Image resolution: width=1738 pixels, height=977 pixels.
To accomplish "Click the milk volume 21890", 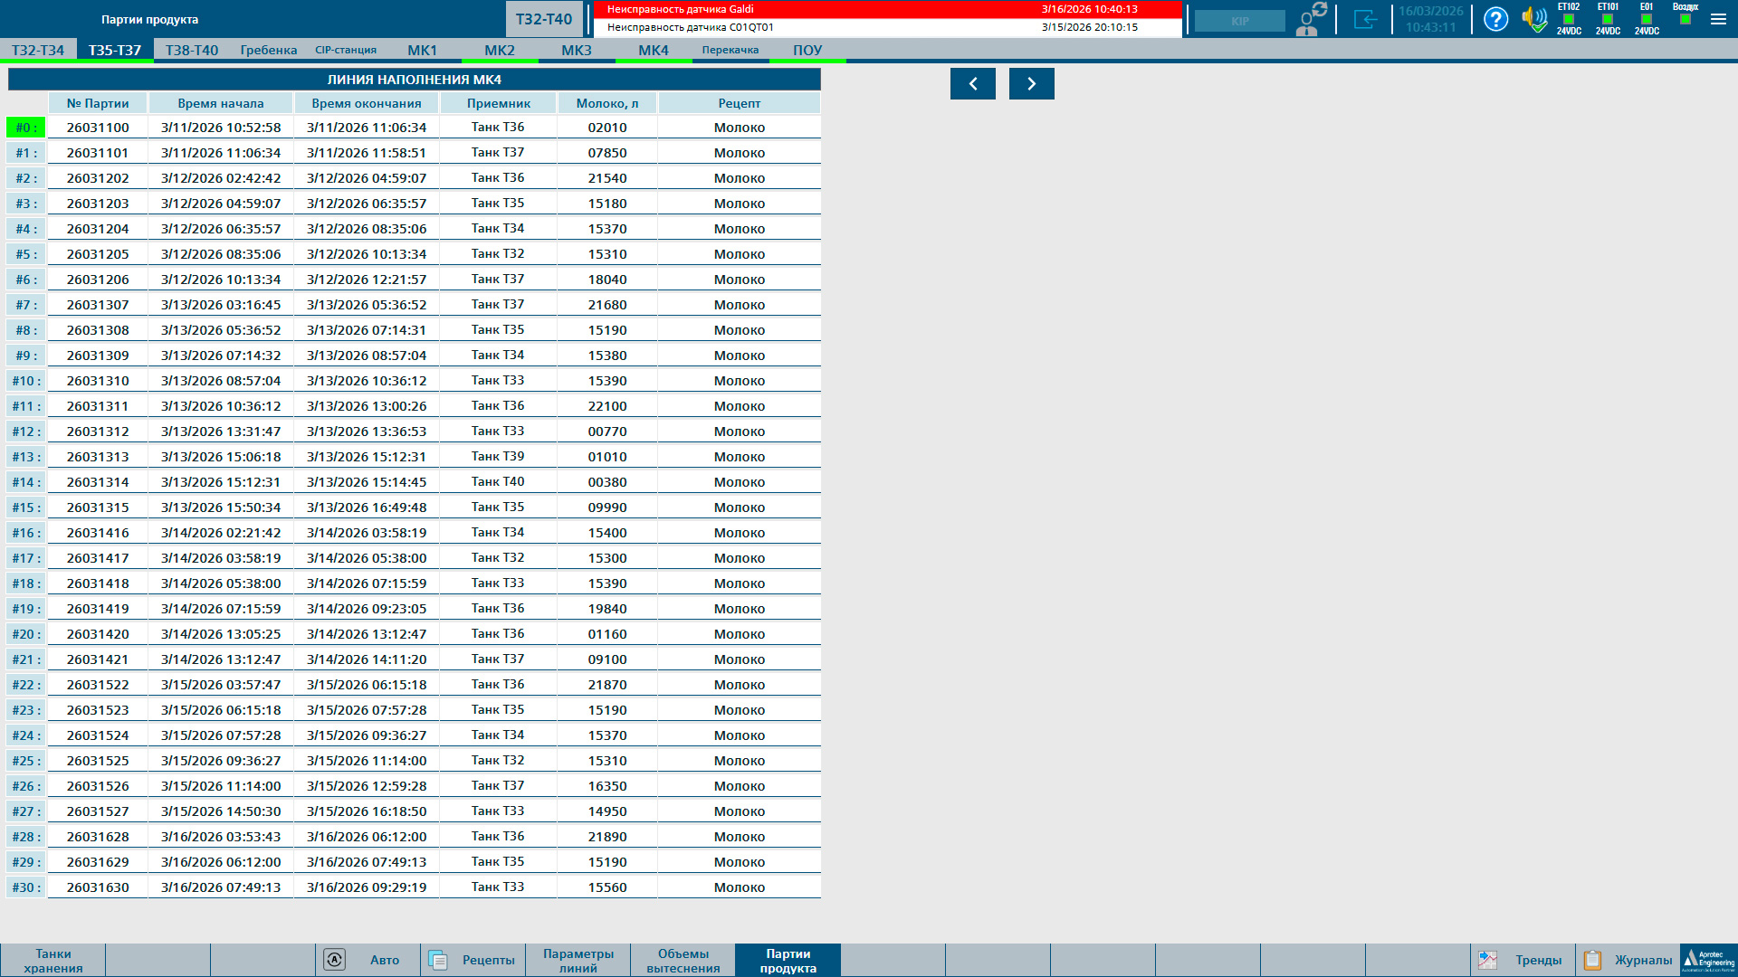I will tap(607, 837).
